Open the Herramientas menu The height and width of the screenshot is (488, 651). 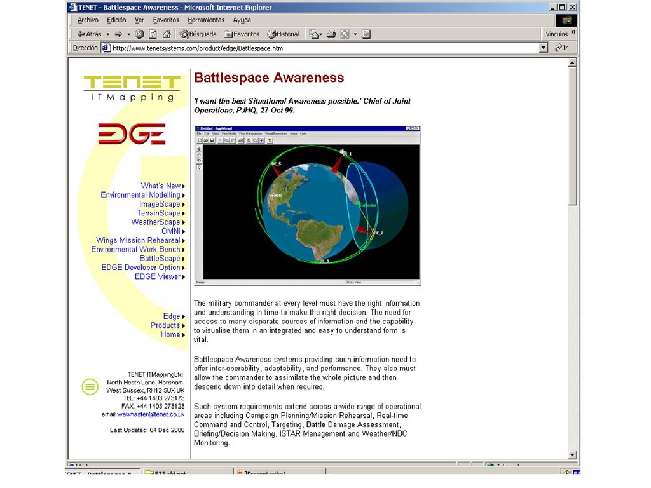[205, 20]
